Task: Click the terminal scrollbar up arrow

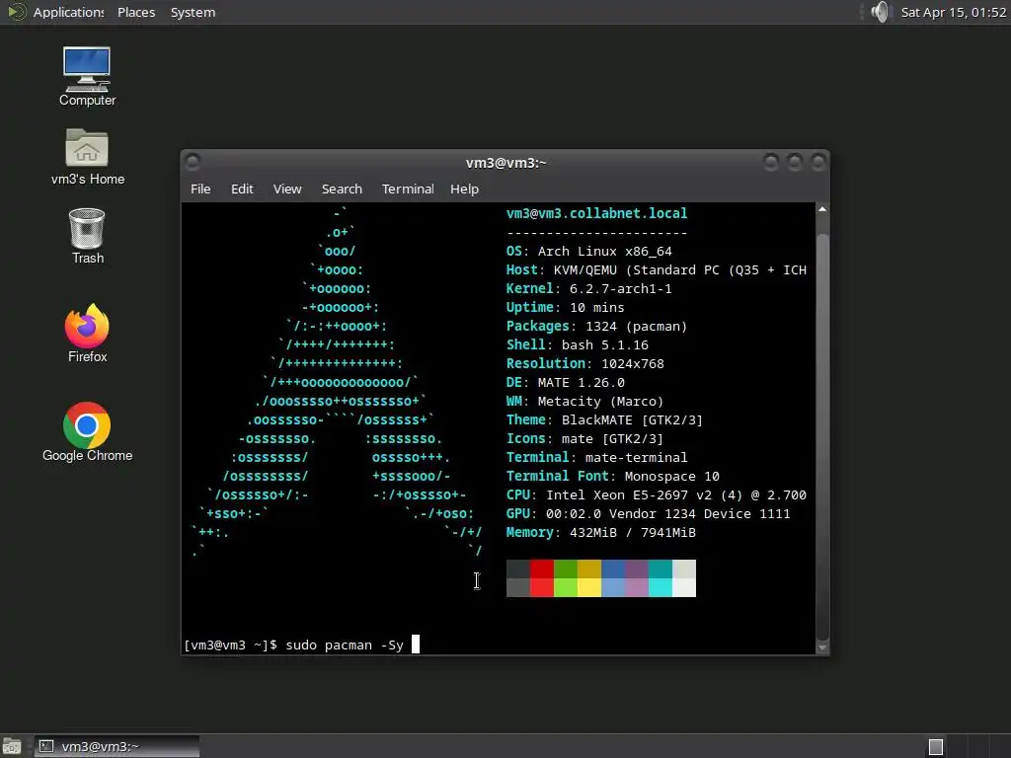Action: 822,209
